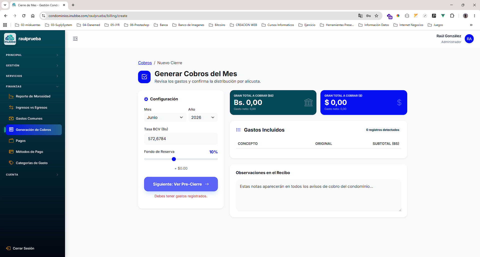Image resolution: width=480 pixels, height=257 pixels.
Task: Click the Pagos wallet icon
Action: pyautogui.click(x=11, y=141)
